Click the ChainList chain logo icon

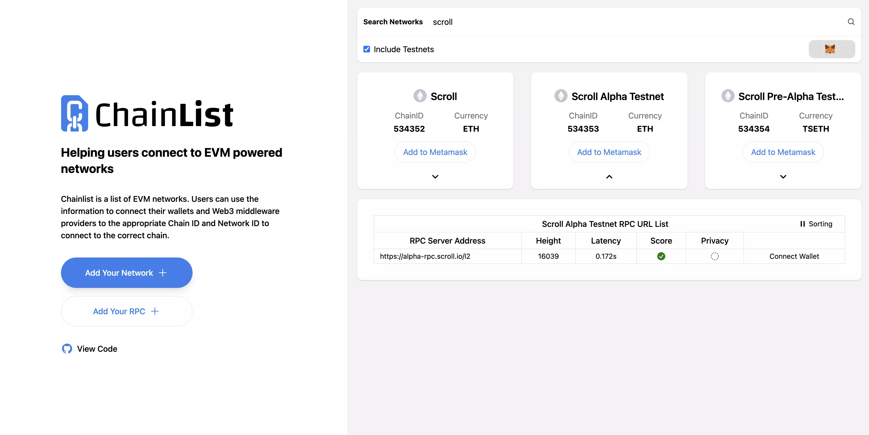(75, 113)
